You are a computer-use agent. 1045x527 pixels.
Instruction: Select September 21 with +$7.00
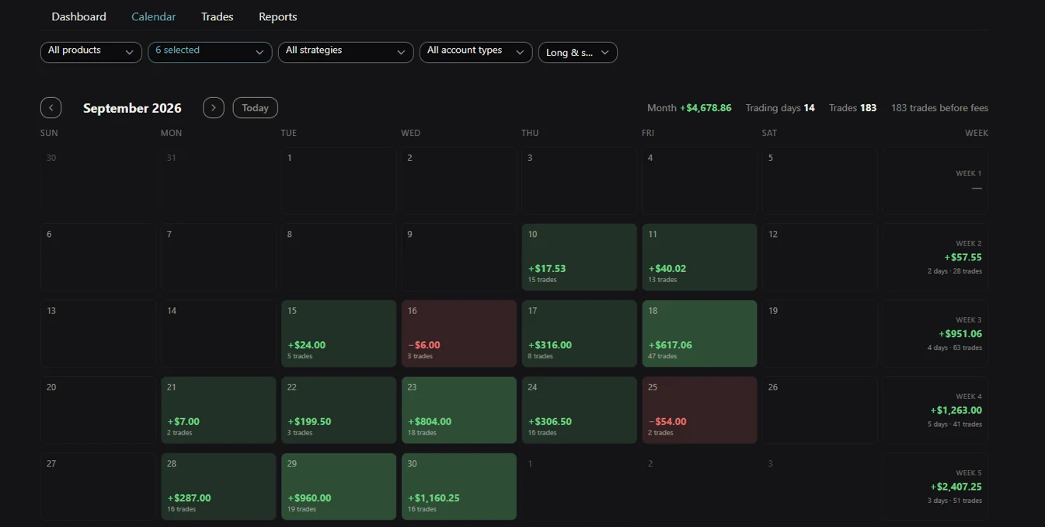pos(218,410)
